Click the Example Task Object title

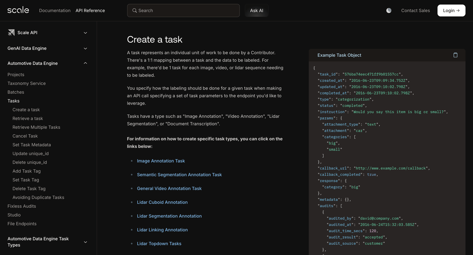[339, 55]
